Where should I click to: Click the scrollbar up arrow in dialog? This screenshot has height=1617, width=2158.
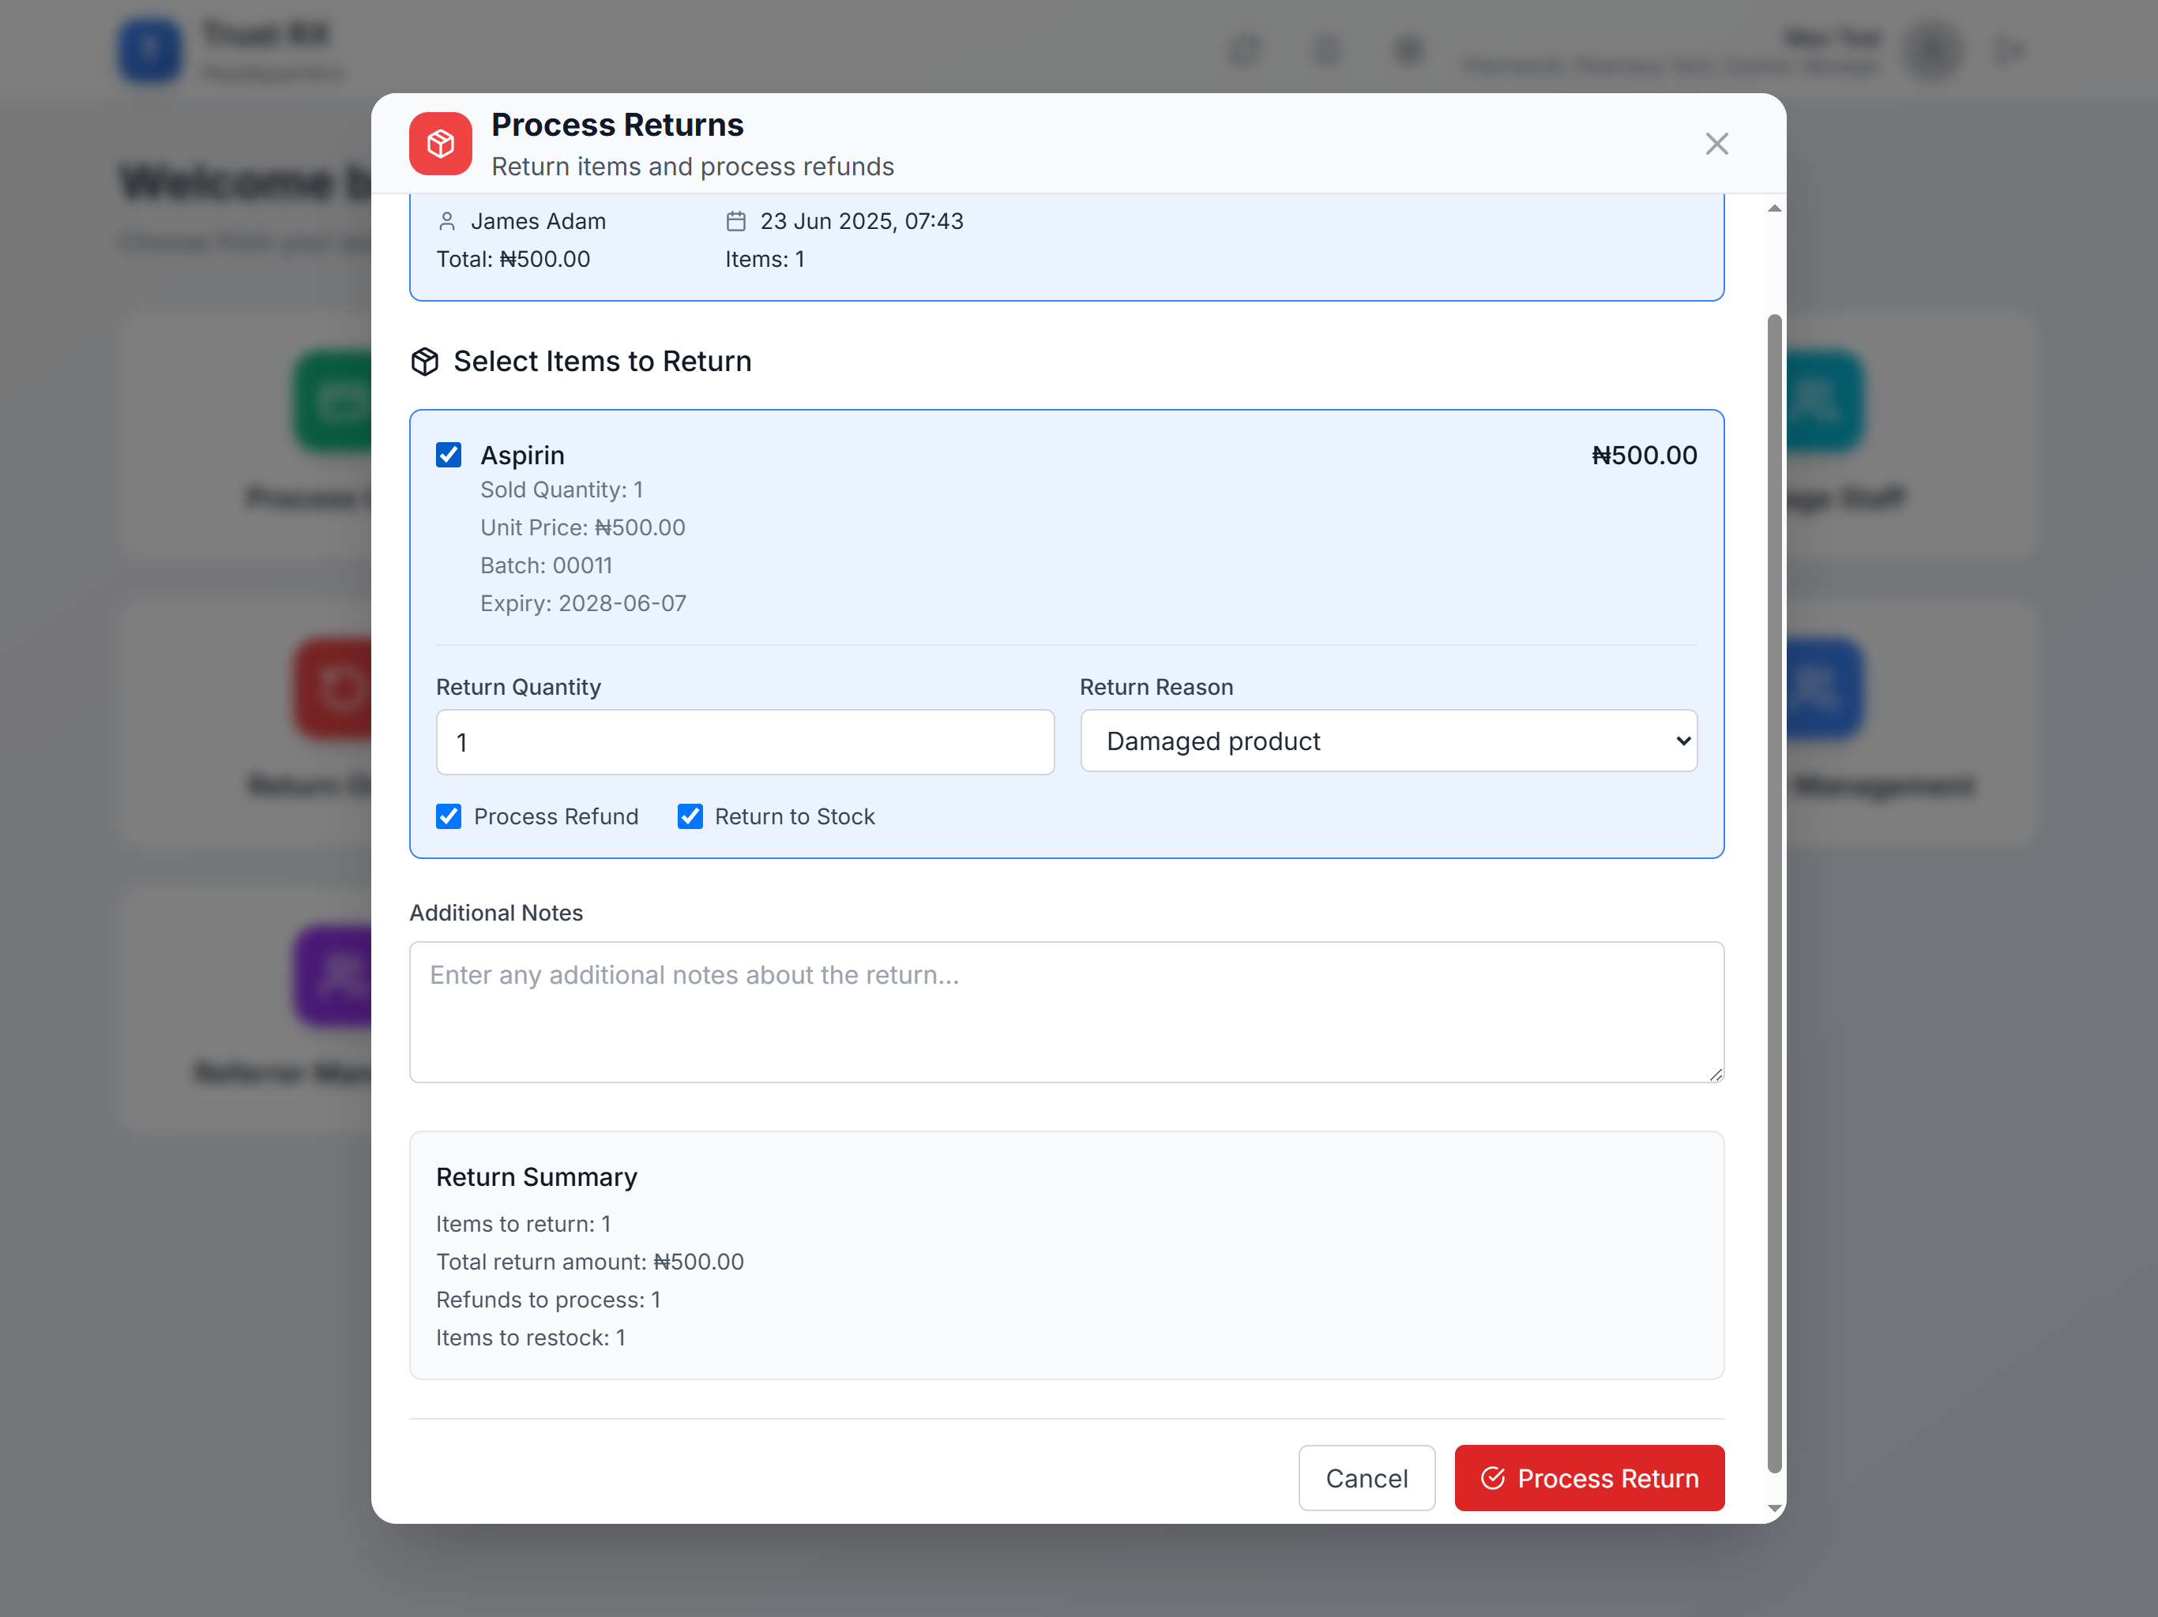[x=1775, y=208]
